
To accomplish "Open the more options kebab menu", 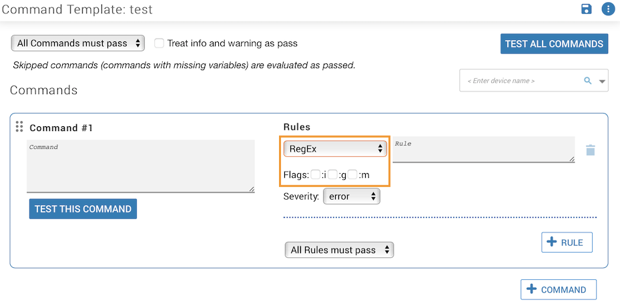I will click(x=608, y=9).
